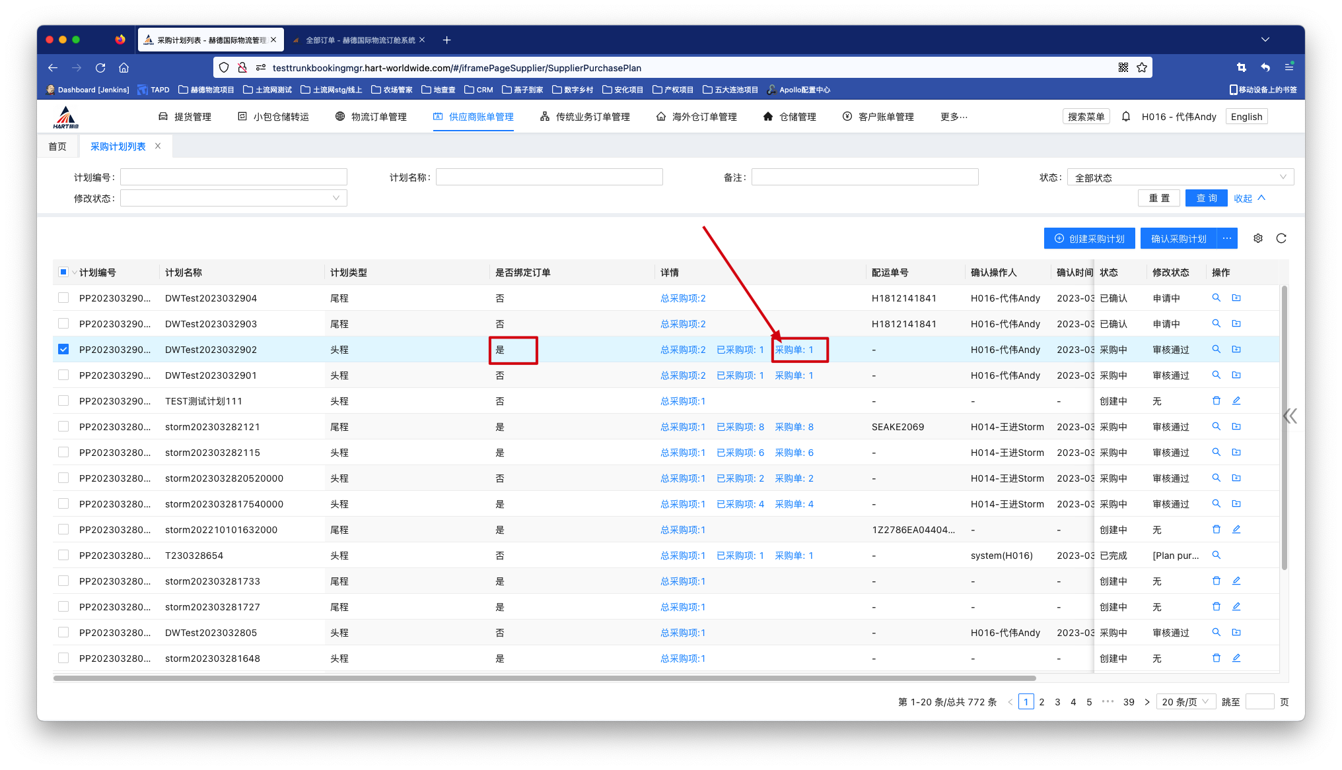Switch to the 首页 tab

point(57,146)
